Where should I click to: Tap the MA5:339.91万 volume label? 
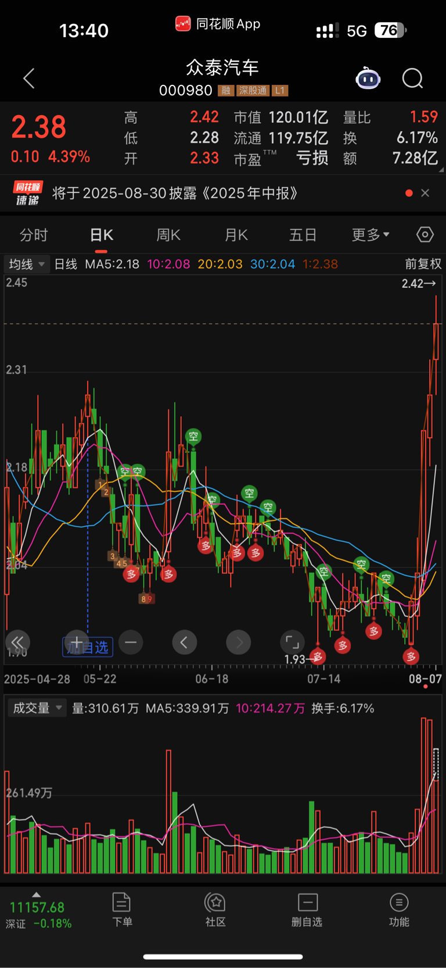click(187, 708)
